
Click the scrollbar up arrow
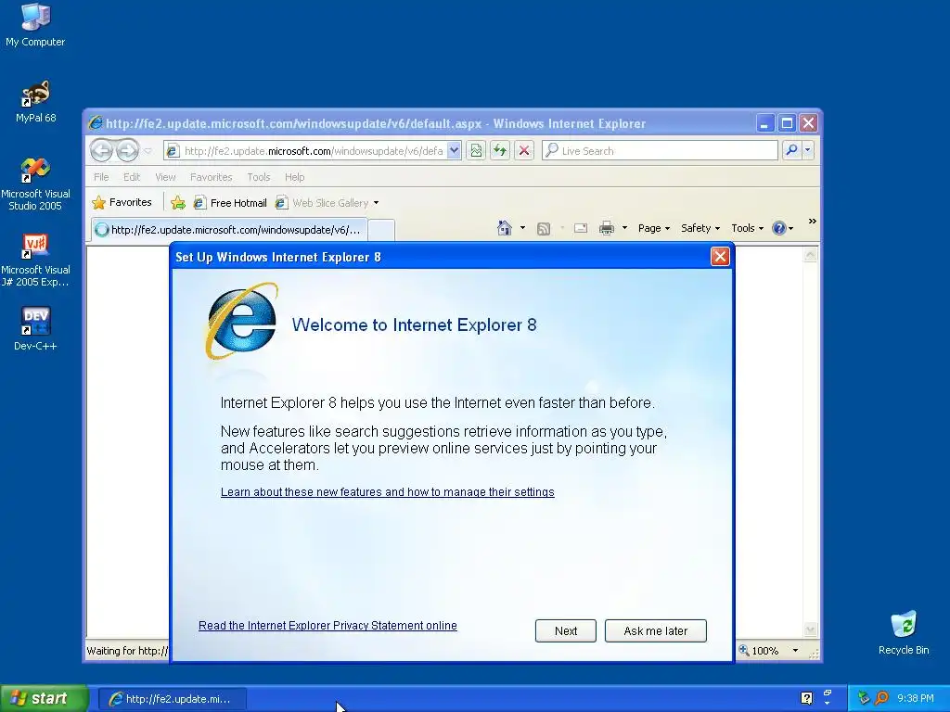pyautogui.click(x=810, y=255)
